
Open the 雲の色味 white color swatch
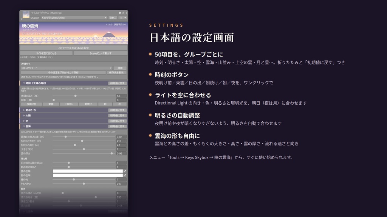coord(88,171)
